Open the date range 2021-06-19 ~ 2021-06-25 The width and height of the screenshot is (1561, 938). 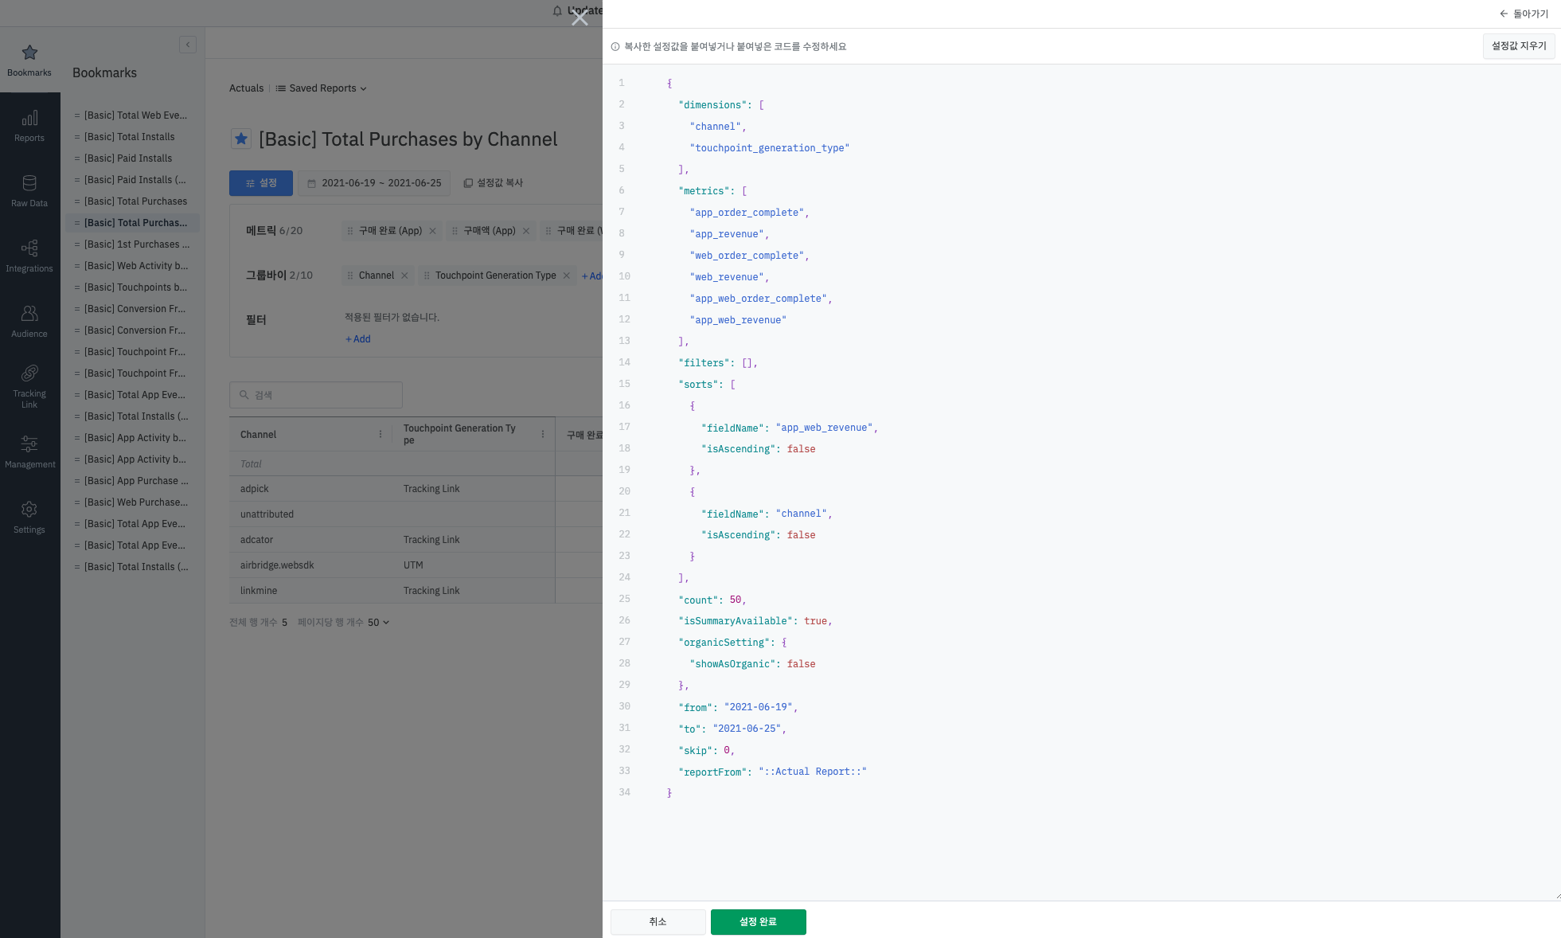(374, 183)
